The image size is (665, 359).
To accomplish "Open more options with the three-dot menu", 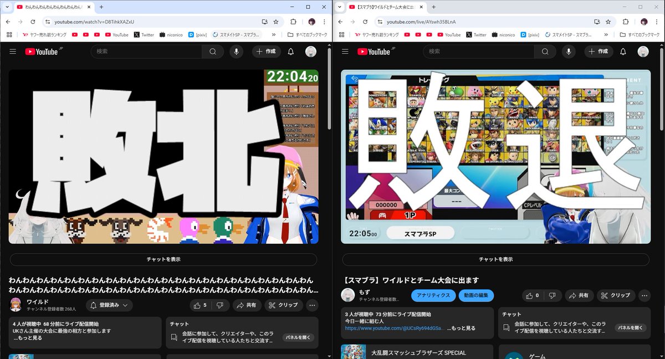I will coord(312,305).
